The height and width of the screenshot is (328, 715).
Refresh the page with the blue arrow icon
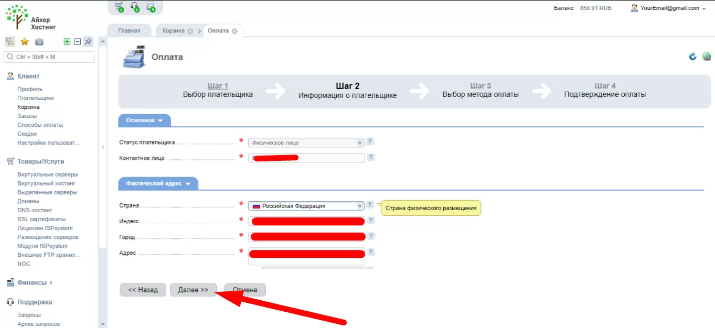tap(693, 57)
